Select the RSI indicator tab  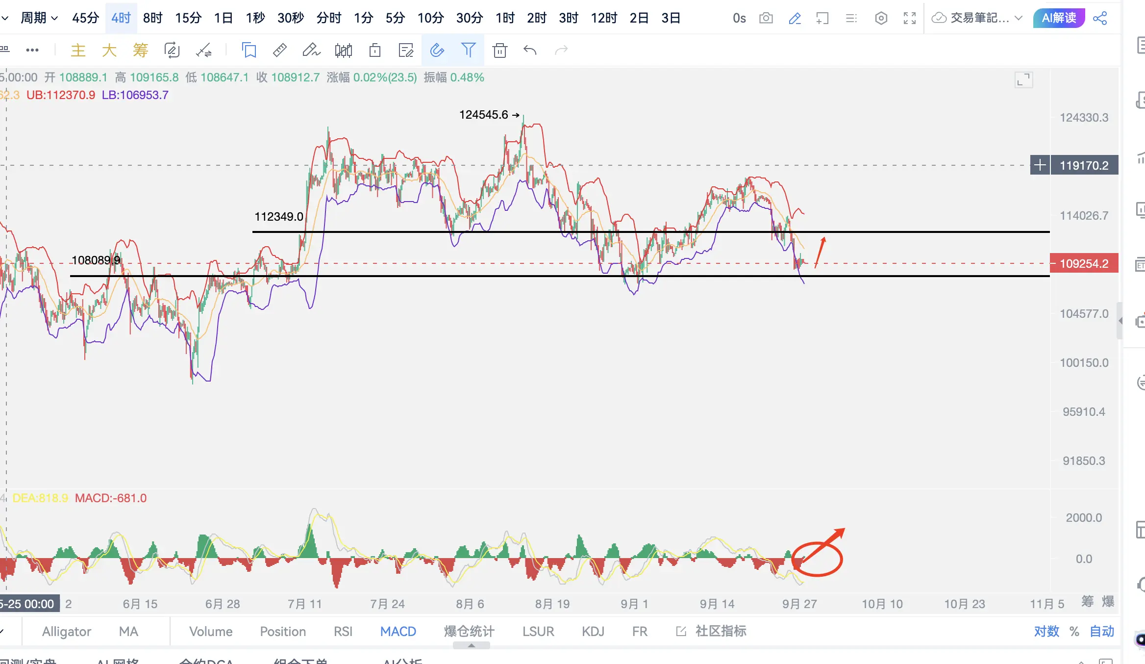(x=343, y=631)
